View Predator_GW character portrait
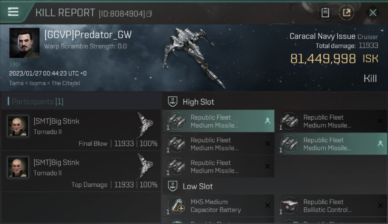This screenshot has height=224, width=388. [24, 43]
